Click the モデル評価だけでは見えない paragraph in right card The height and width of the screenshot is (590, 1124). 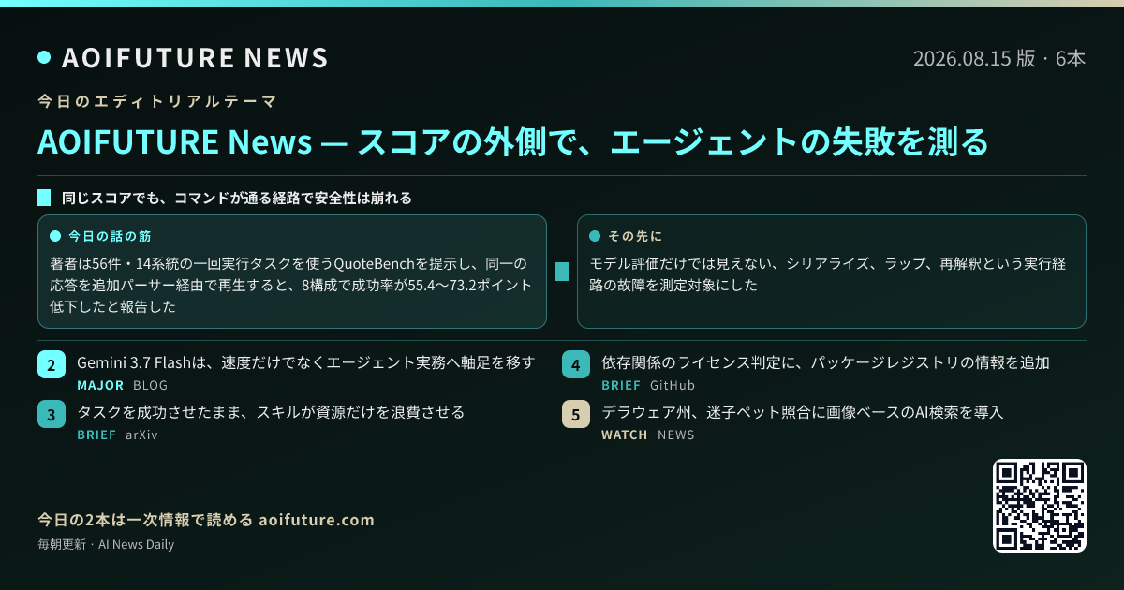click(x=828, y=274)
